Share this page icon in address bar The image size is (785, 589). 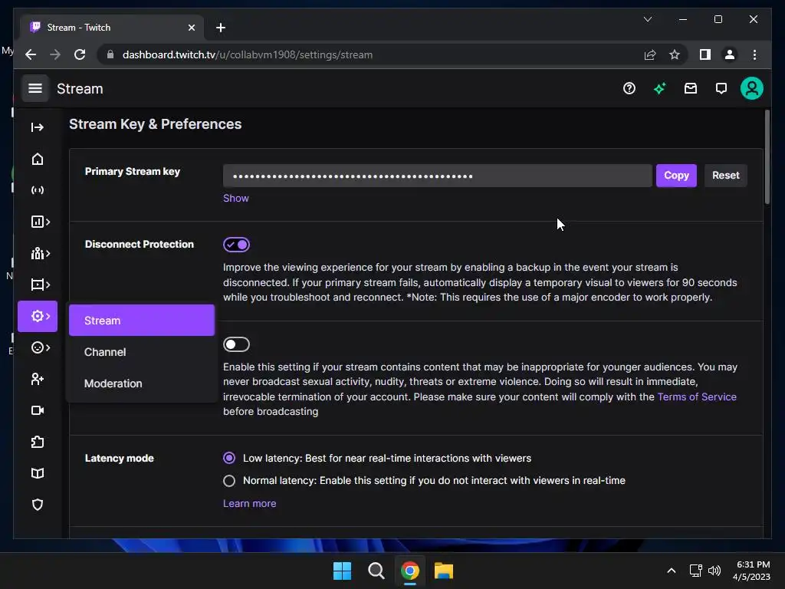(x=650, y=54)
